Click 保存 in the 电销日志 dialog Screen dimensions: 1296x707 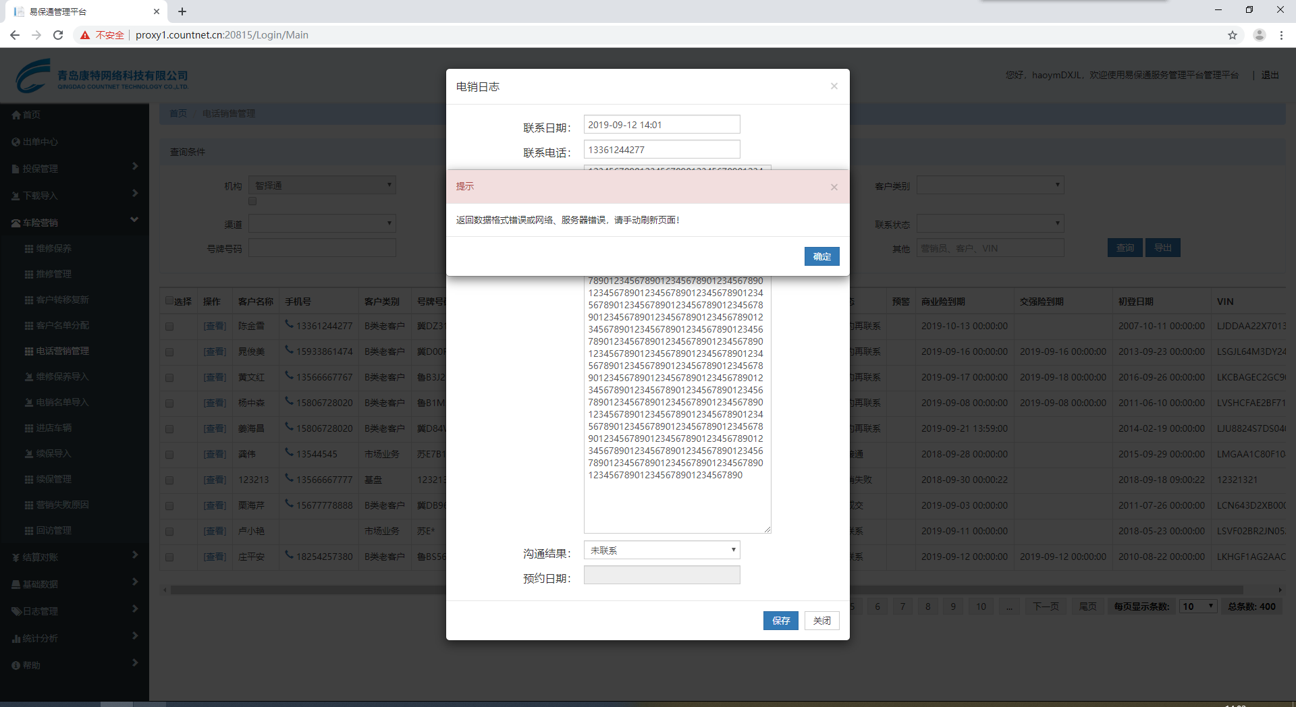781,621
